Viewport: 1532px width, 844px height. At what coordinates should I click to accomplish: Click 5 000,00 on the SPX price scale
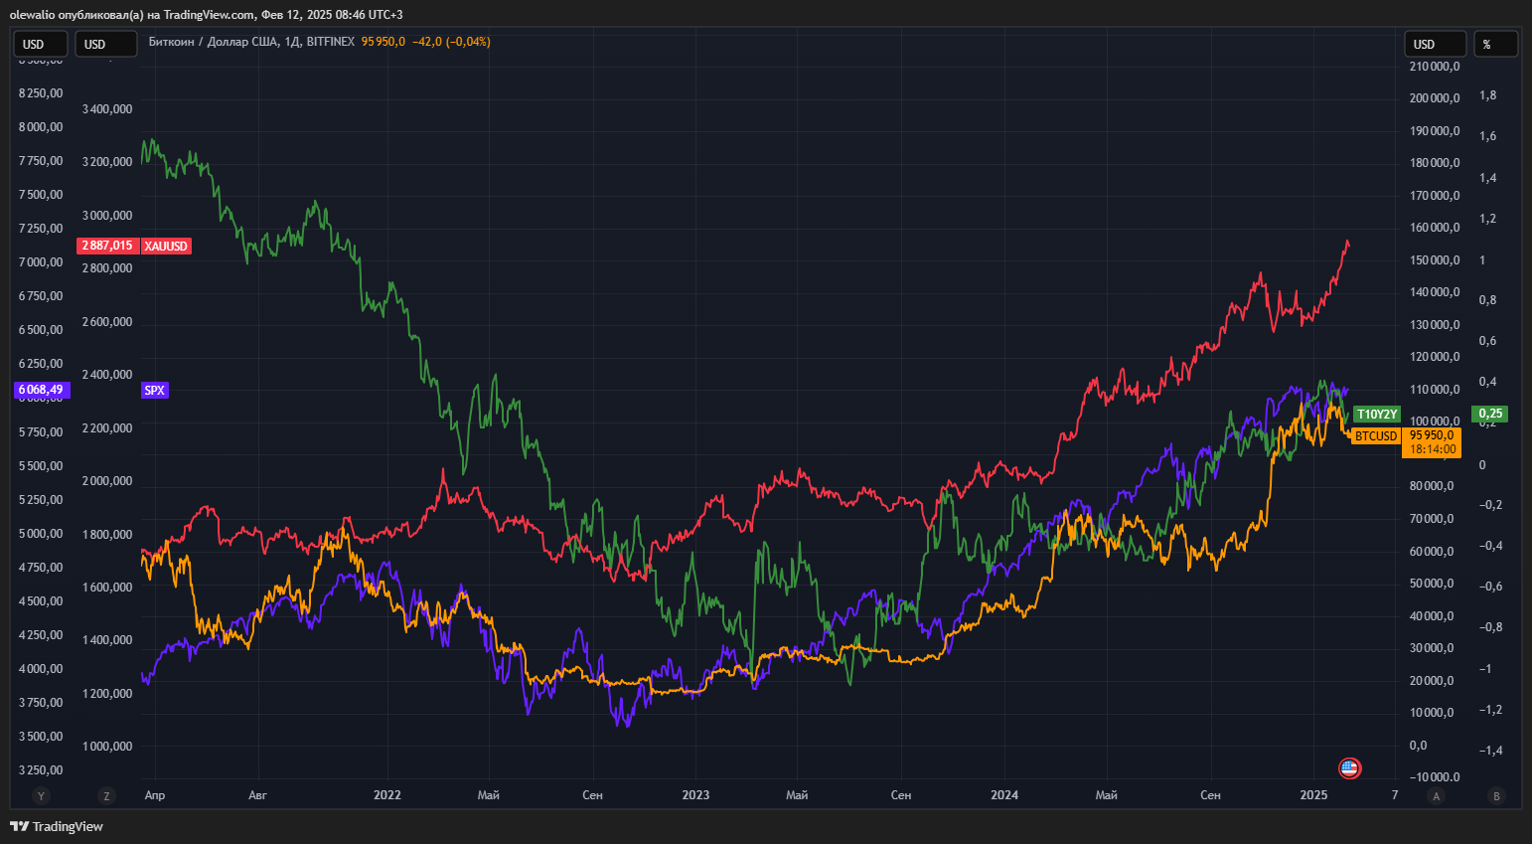(41, 534)
